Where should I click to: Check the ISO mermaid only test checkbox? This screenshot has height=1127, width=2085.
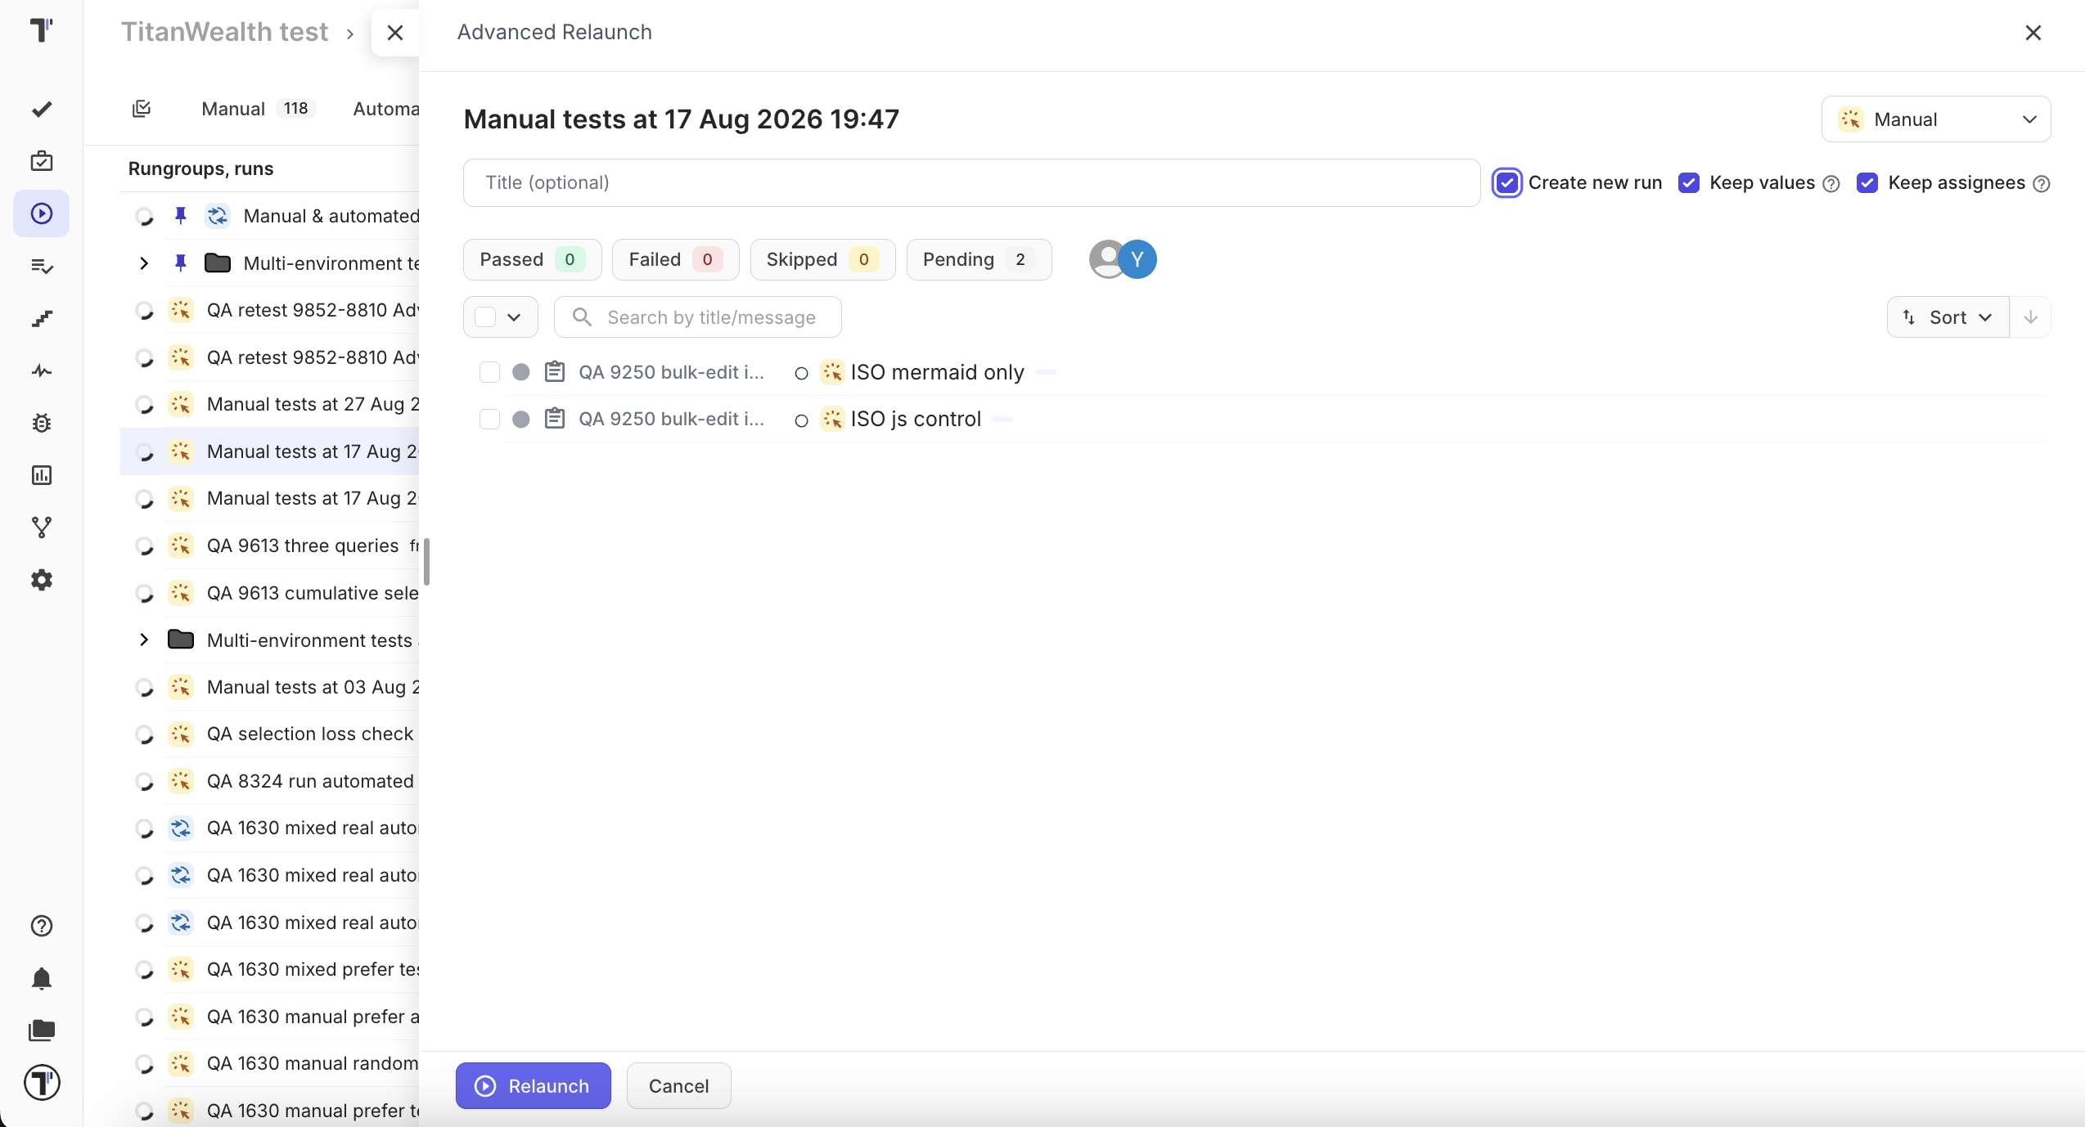click(489, 372)
